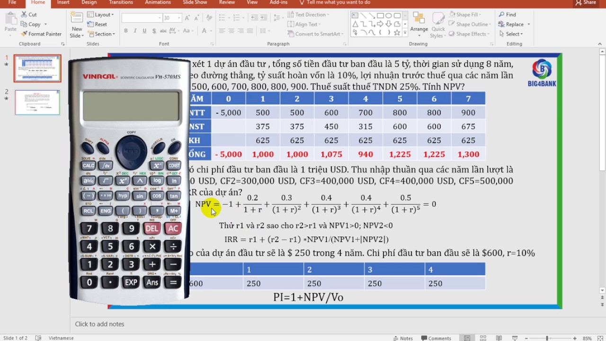Viewport: 606px width, 341px height.
Task: Decrease the font size
Action: (x=197, y=18)
